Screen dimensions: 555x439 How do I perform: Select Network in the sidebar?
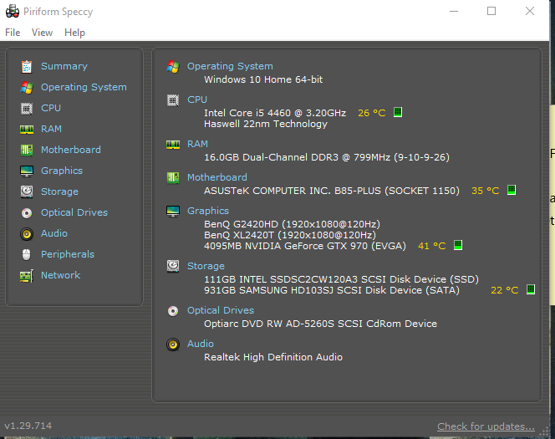[x=60, y=275]
